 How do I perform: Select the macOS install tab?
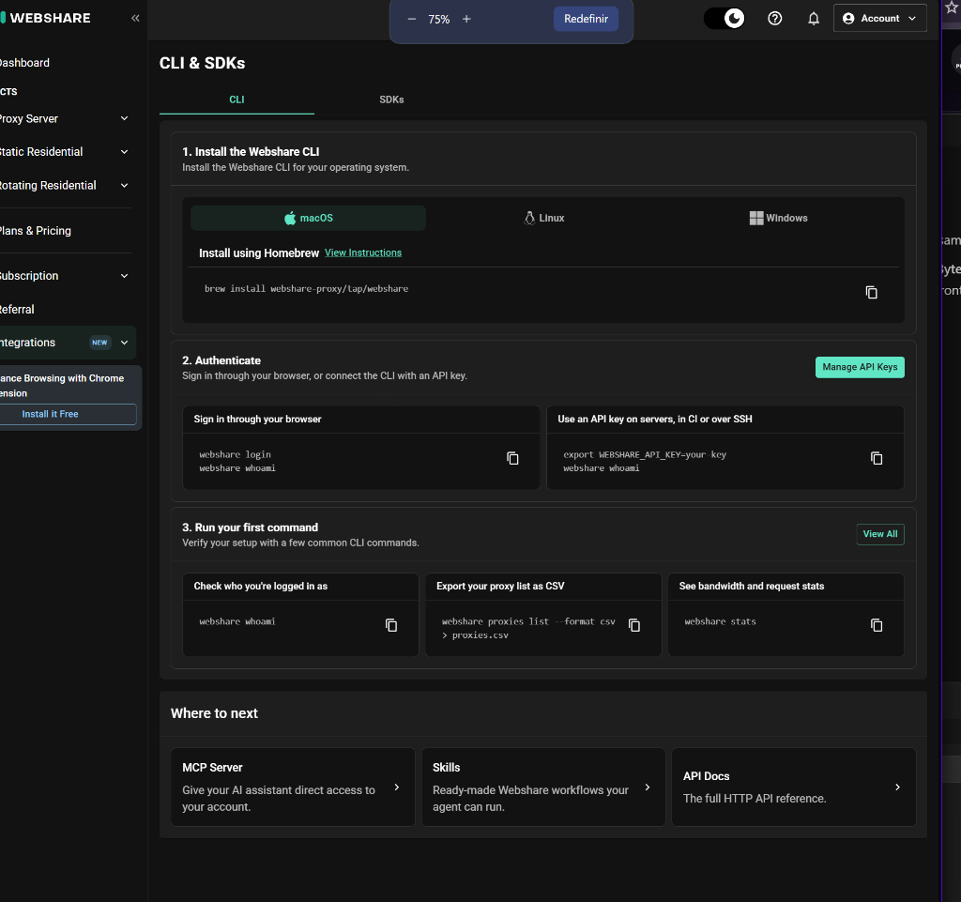(308, 218)
